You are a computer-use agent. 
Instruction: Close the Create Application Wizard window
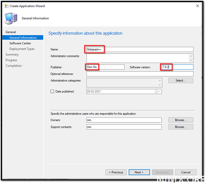[197, 6]
